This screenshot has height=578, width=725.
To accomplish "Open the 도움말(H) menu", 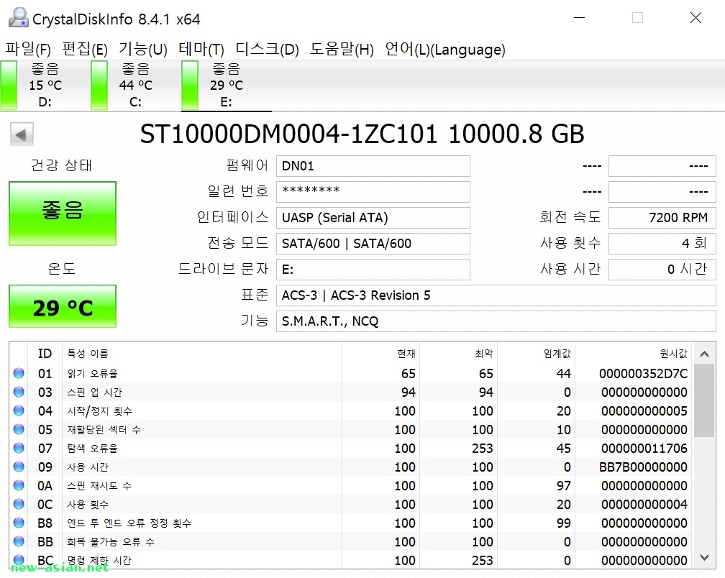I will pos(342,49).
